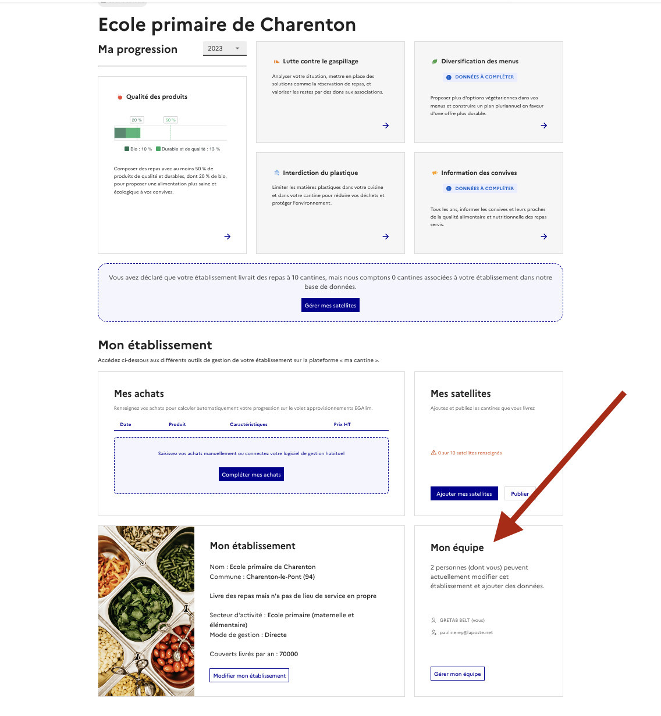Click arrow icon in Qualité des produits card
Viewport: 661px width, 716px height.
(228, 237)
